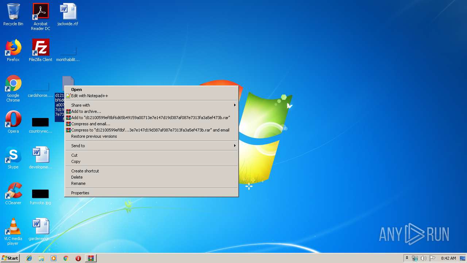The width and height of the screenshot is (467, 263).
Task: Expand the Send to submenu
Action: [x=151, y=146]
